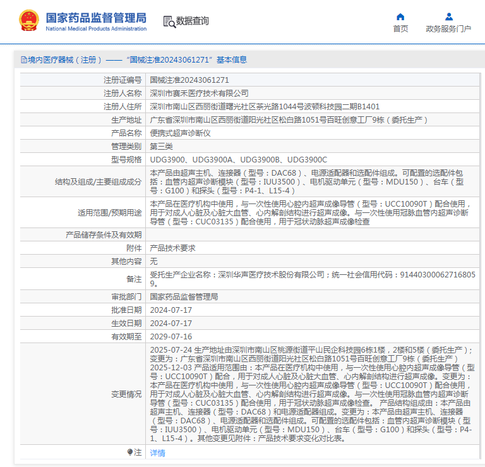
Task: Click 审批部门 value 国家药品监督管理局
Action: 184,297
